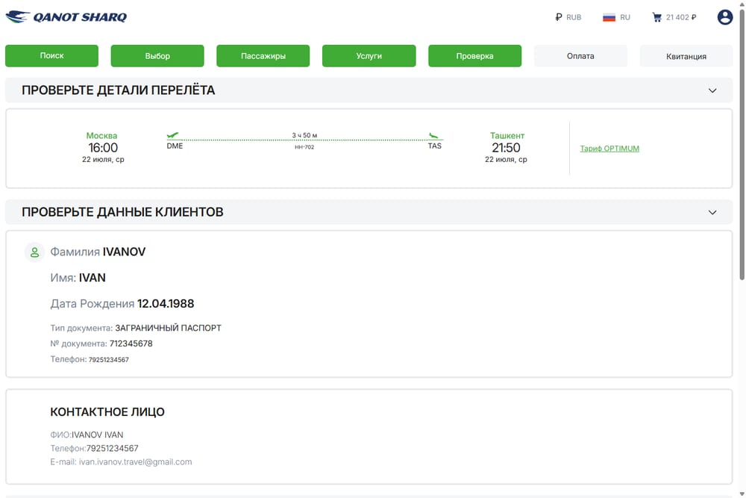
Task: Click the passenger phone 79251234567
Action: click(108, 360)
